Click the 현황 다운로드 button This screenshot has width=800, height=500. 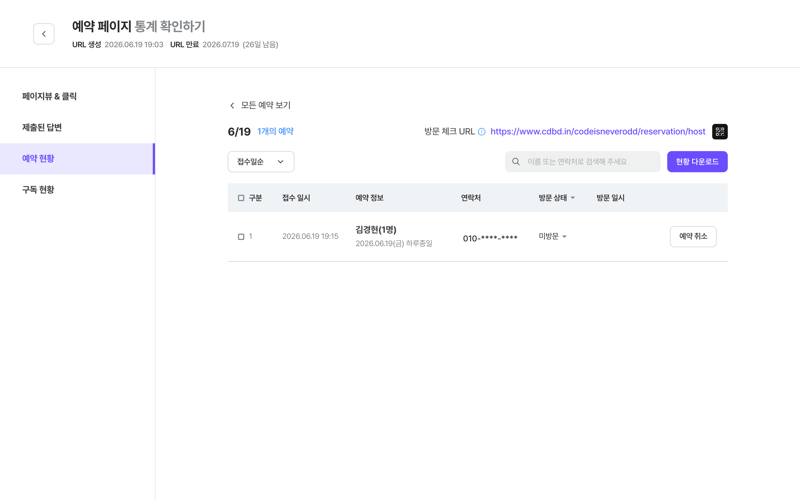[x=697, y=162]
